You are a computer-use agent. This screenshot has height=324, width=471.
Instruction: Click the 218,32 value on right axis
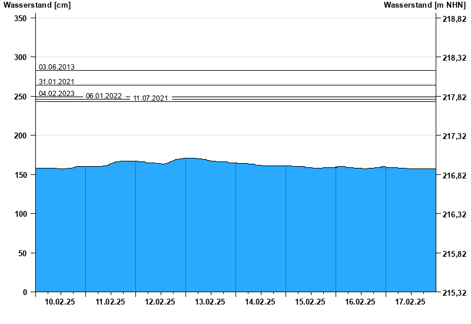click(x=454, y=58)
